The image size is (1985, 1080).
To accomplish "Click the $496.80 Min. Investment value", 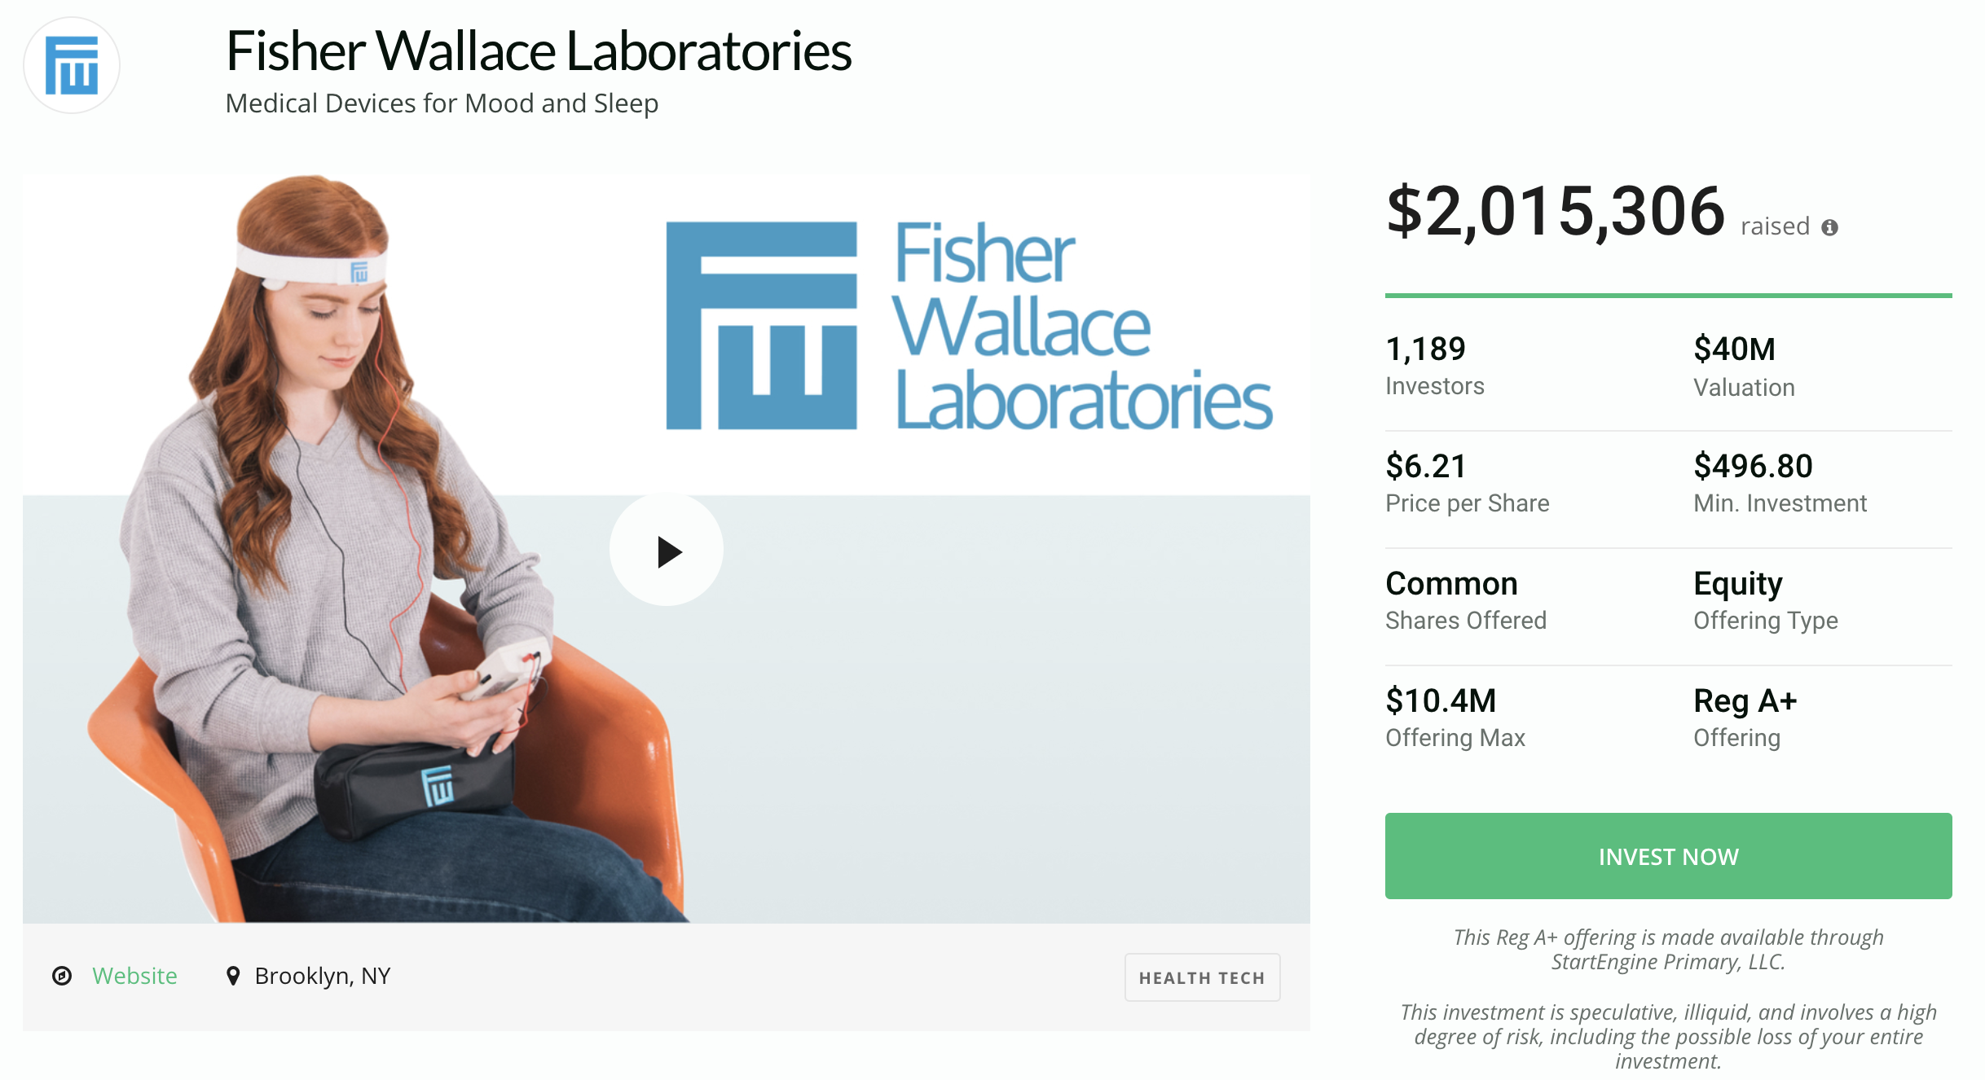I will pos(1754,466).
